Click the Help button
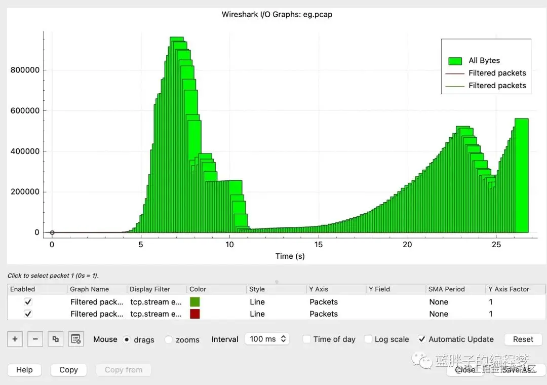 [x=24, y=370]
